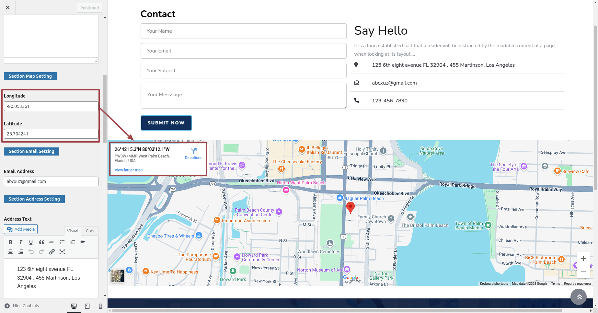Align text right in editor
Viewport: 598px width, 313px height.
(x=21, y=252)
